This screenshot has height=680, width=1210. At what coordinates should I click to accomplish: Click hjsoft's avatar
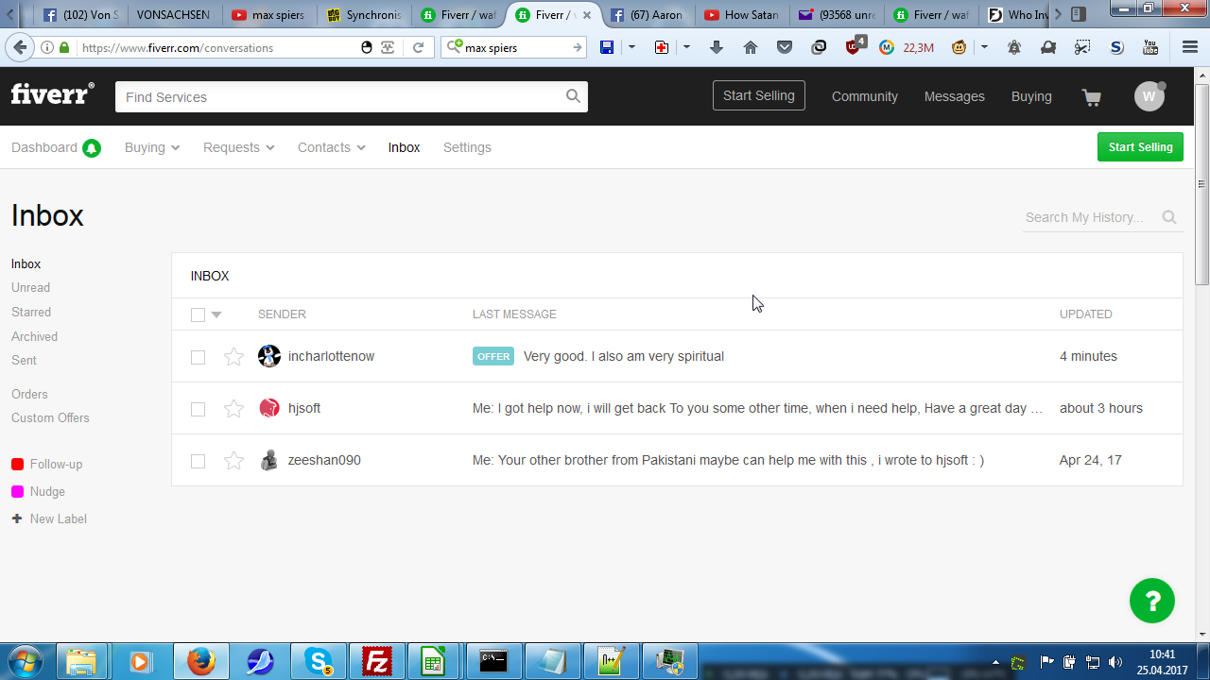[269, 408]
